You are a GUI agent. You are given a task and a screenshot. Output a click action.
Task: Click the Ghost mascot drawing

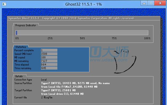125,62
